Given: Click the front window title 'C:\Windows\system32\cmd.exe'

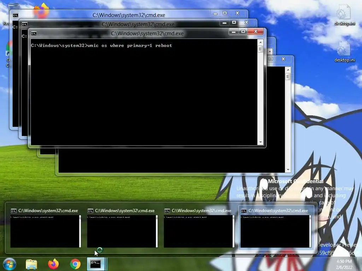Looking at the screenshot, I should click(x=147, y=34).
